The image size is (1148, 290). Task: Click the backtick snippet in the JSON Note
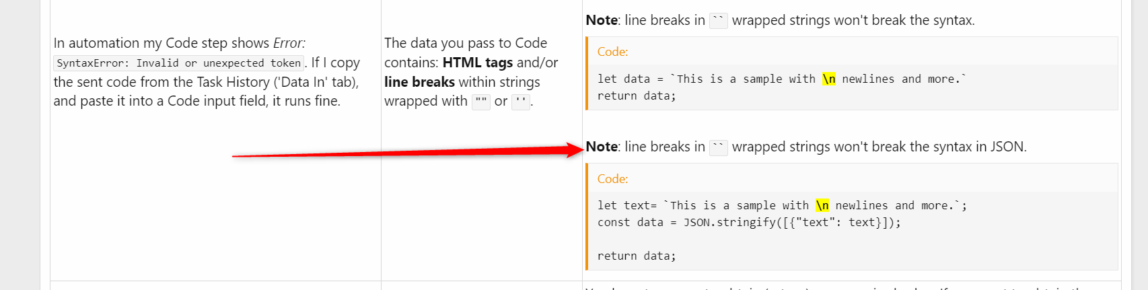pyautogui.click(x=719, y=147)
